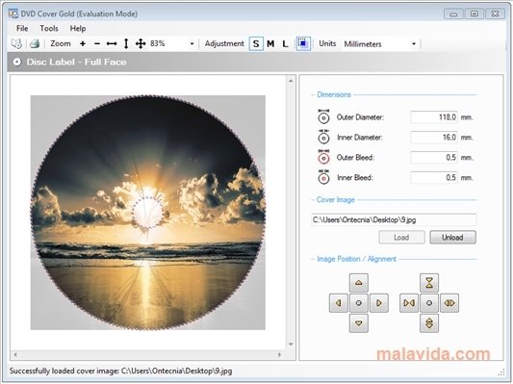Fit whole page with four-arrow icon
Screen dimensions: 513x384
click(x=141, y=43)
